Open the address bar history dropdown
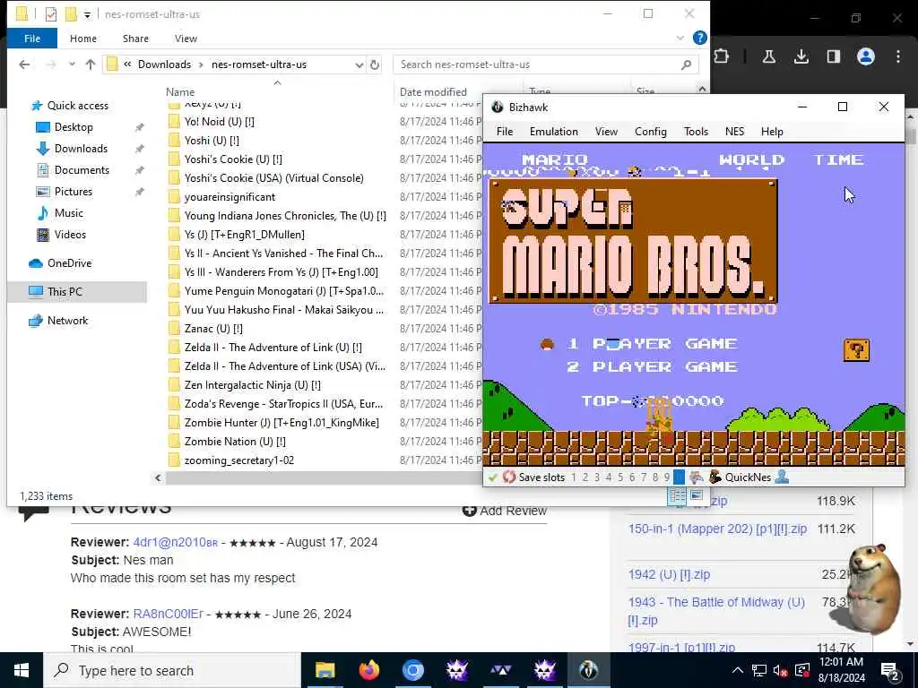Viewport: 918px width, 688px height. pos(359,64)
